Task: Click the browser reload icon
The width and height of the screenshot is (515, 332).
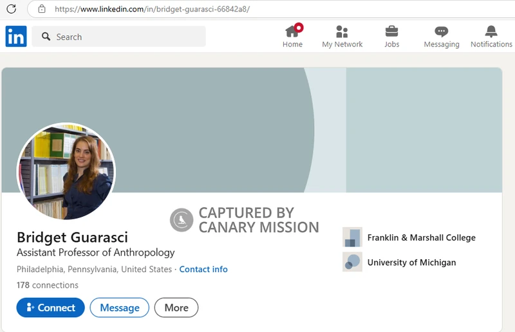Action: click(11, 9)
